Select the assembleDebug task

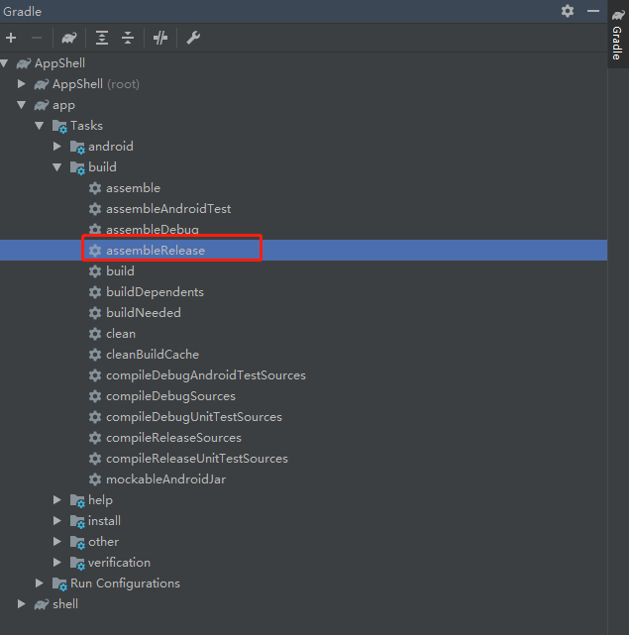153,230
